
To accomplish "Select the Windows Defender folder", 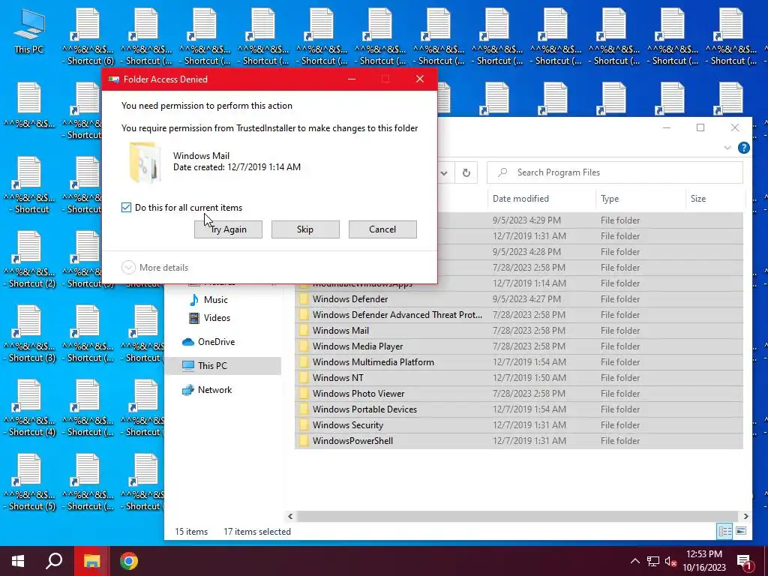I will click(519, 299).
